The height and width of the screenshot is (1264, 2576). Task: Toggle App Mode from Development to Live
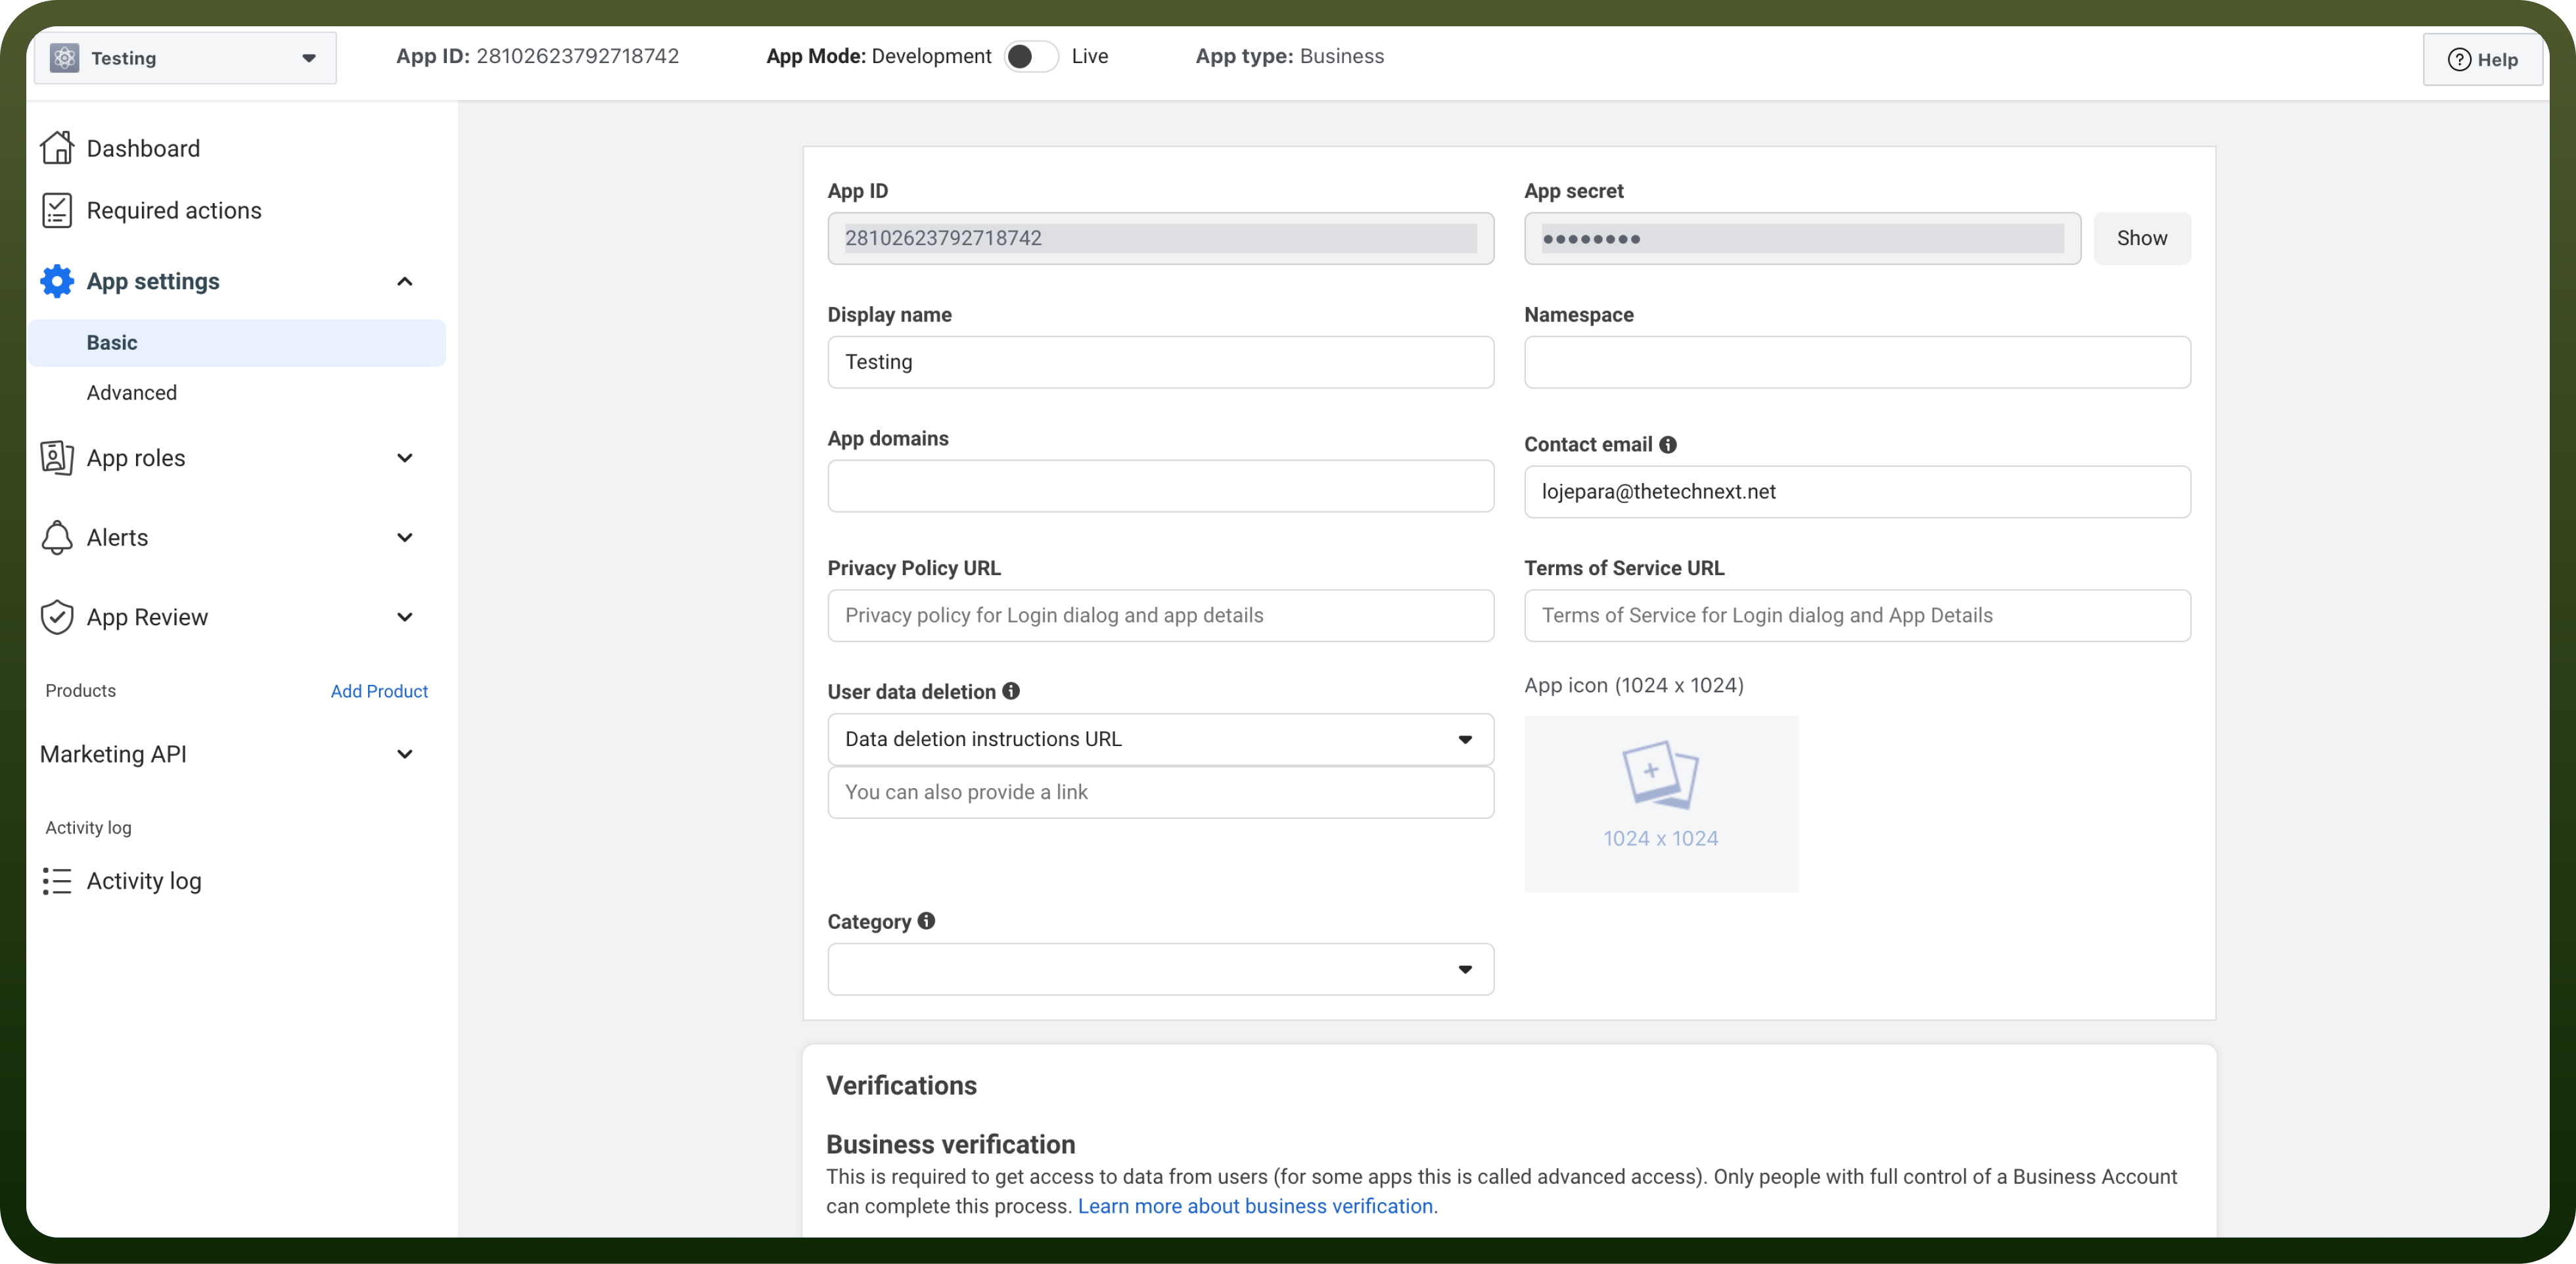coord(1031,56)
